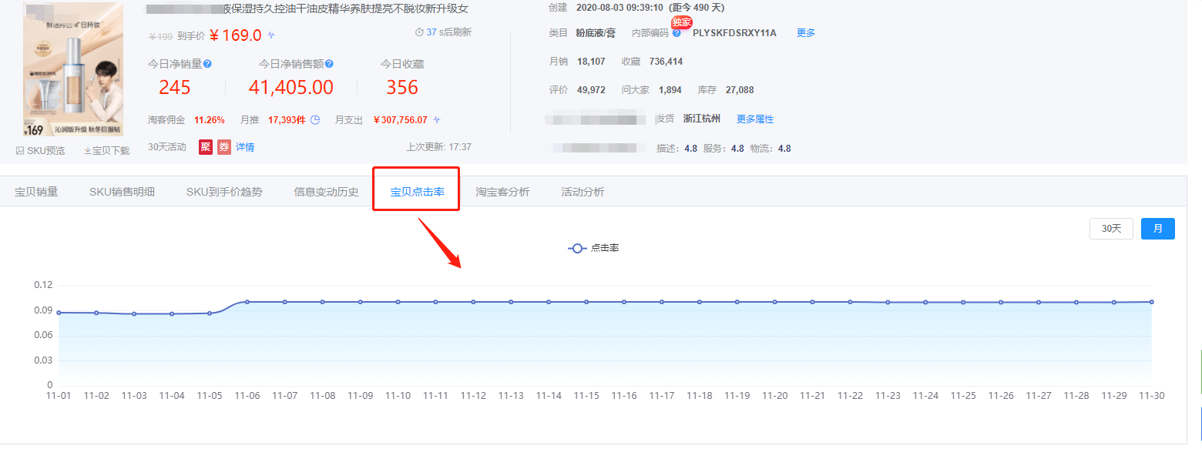Viewport: 1202px width, 449px height.
Task: Click the SKU预览 preview icon
Action: click(19, 150)
